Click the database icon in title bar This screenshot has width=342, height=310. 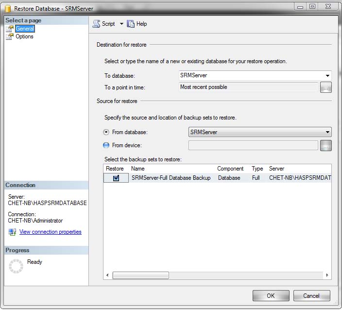pos(8,9)
